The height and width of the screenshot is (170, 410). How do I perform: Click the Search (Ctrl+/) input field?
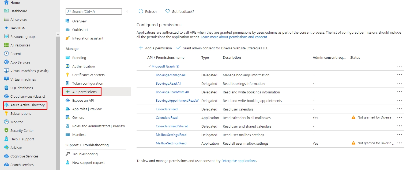pos(94,11)
